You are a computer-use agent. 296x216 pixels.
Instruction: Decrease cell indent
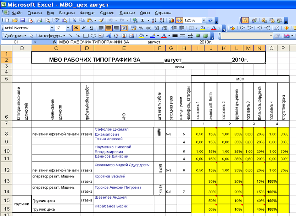174,28
